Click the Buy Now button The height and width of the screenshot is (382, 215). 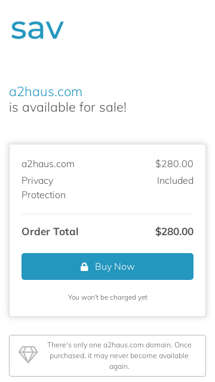[x=107, y=267]
